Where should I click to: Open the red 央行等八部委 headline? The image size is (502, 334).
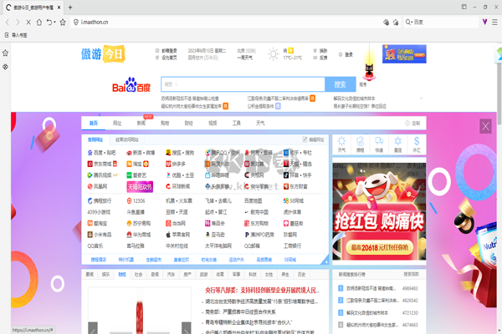click(x=262, y=291)
